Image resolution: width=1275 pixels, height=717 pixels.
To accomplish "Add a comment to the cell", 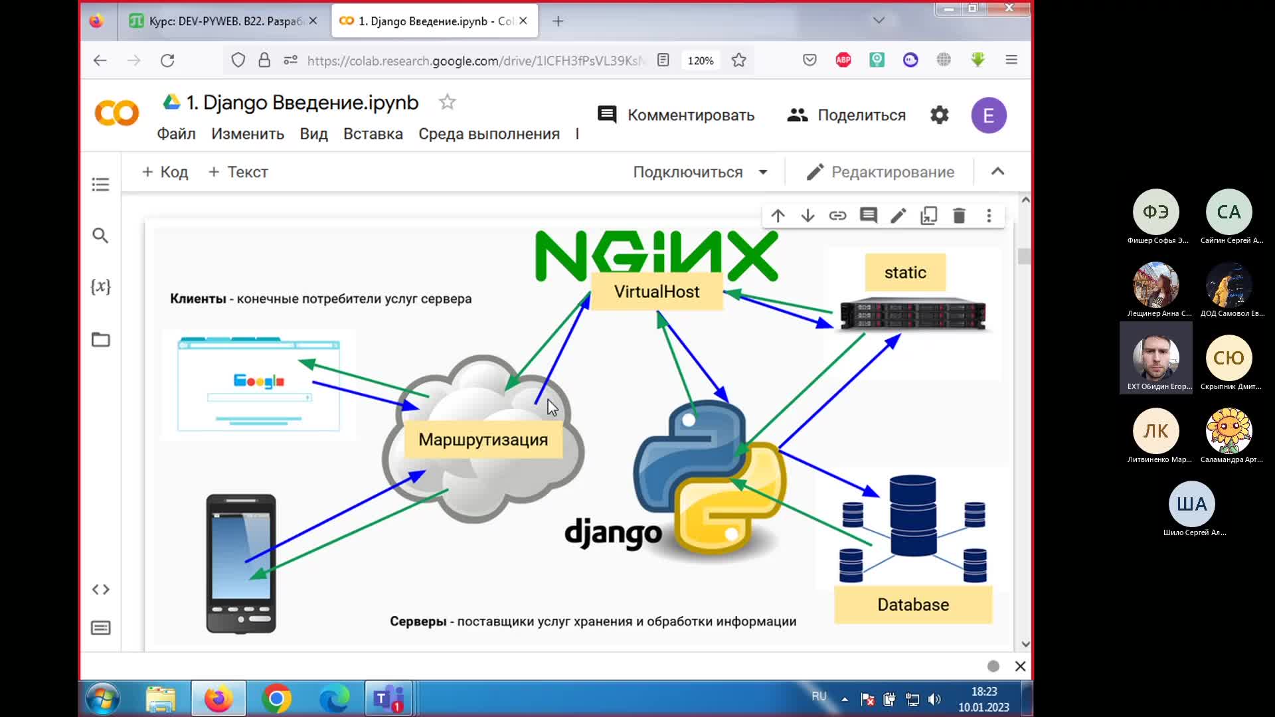I will (869, 216).
